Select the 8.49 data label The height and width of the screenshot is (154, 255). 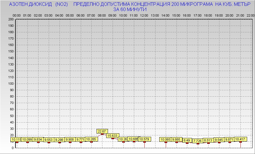(187, 140)
